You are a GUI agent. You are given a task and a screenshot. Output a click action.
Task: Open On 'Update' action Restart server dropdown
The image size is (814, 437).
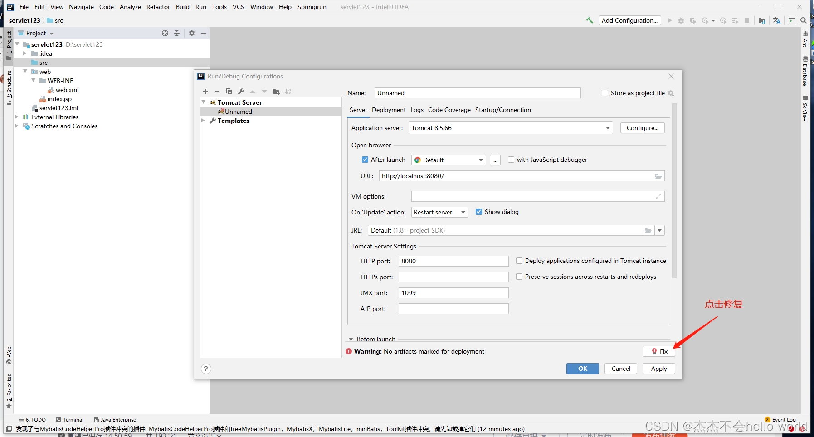coord(440,212)
